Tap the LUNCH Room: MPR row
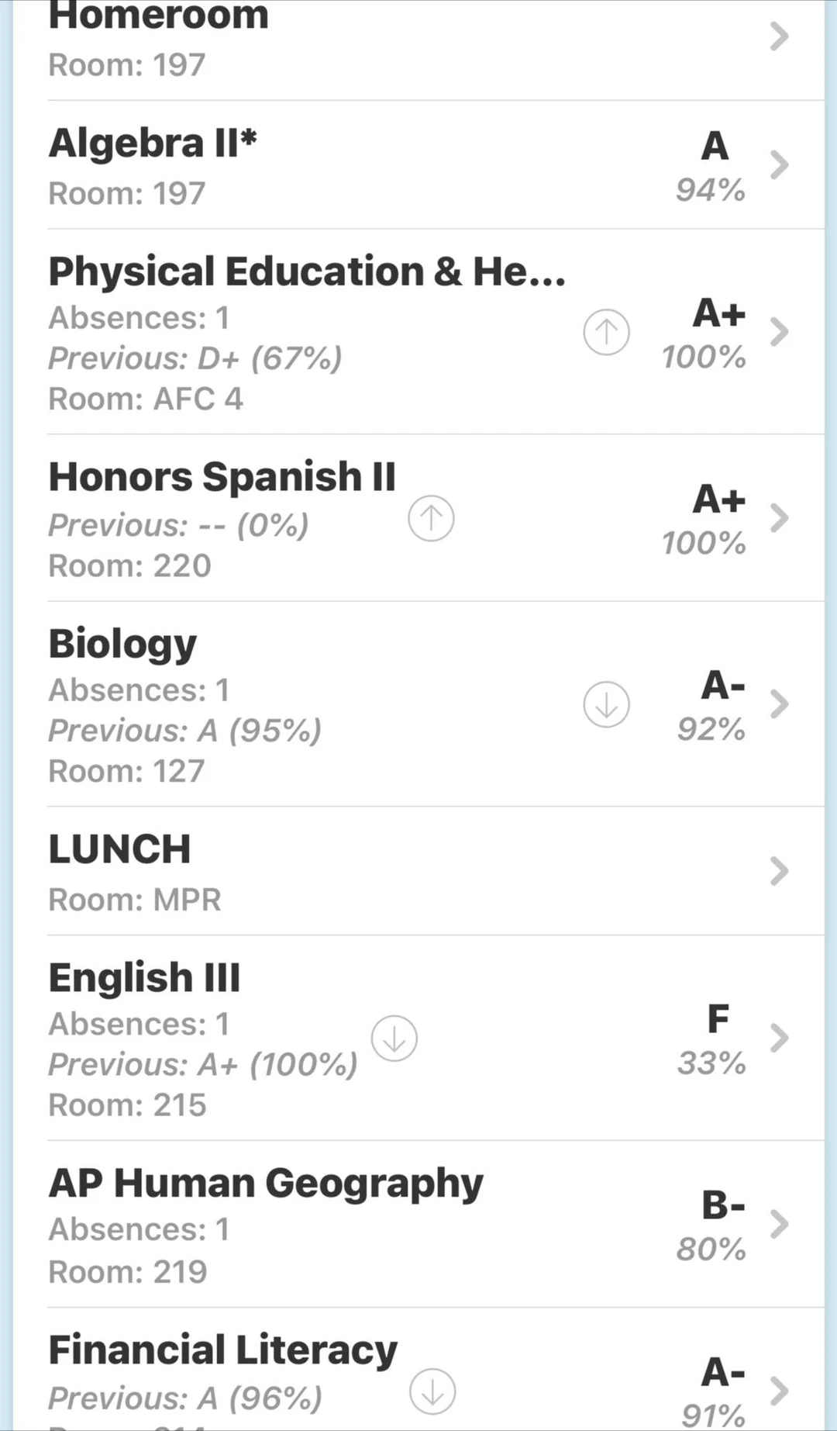The width and height of the screenshot is (837, 1431). [135, 900]
